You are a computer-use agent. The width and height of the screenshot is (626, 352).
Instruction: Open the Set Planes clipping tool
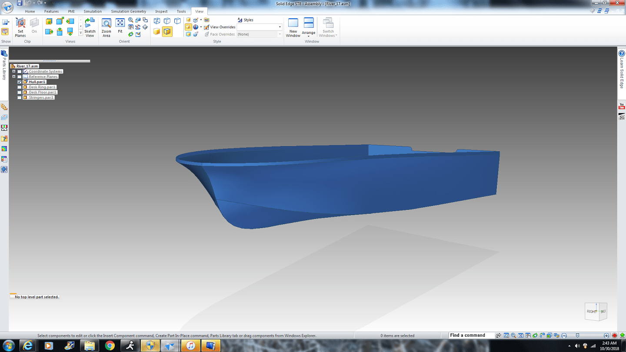[x=20, y=28]
